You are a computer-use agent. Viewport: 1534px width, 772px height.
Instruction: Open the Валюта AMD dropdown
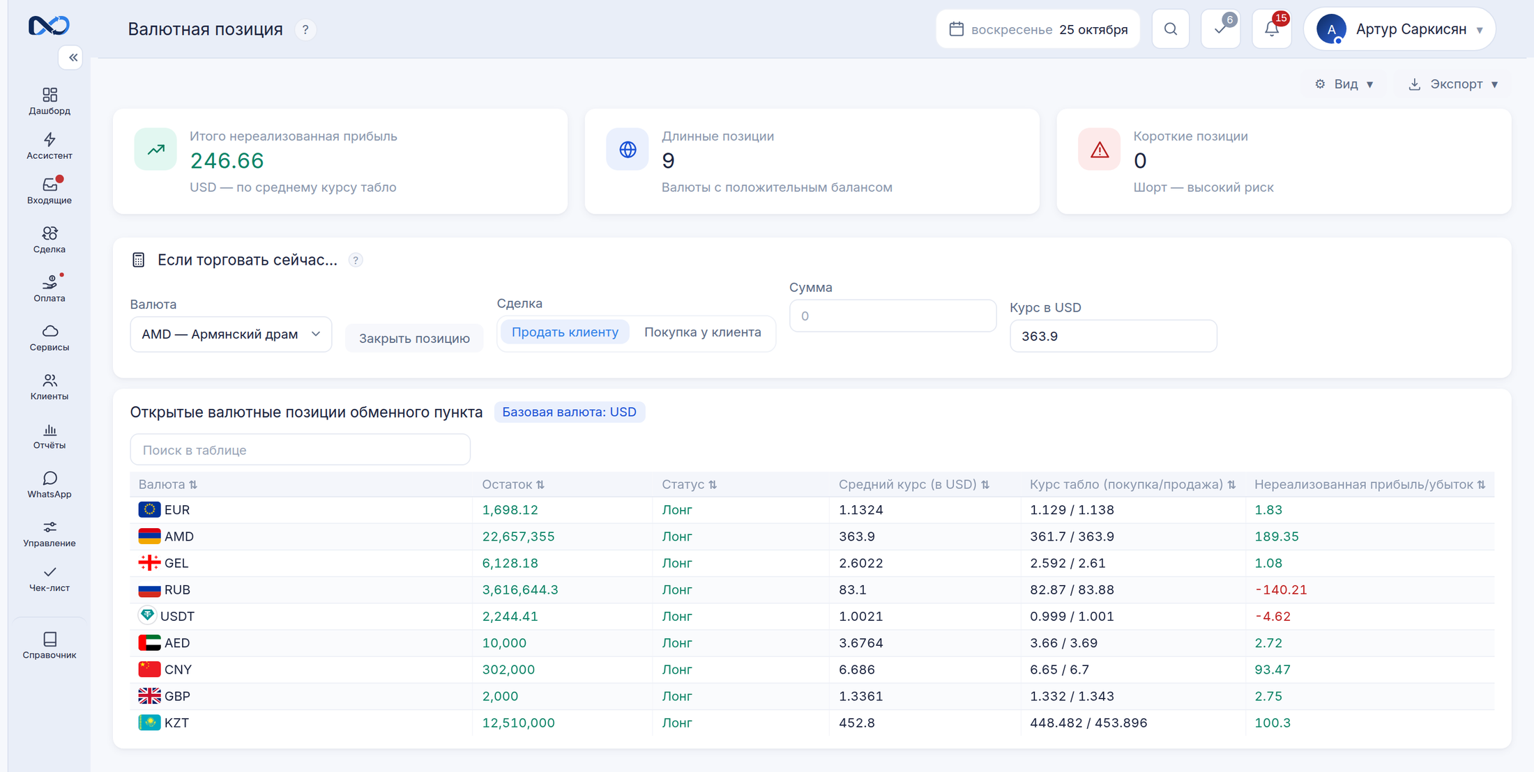point(231,334)
